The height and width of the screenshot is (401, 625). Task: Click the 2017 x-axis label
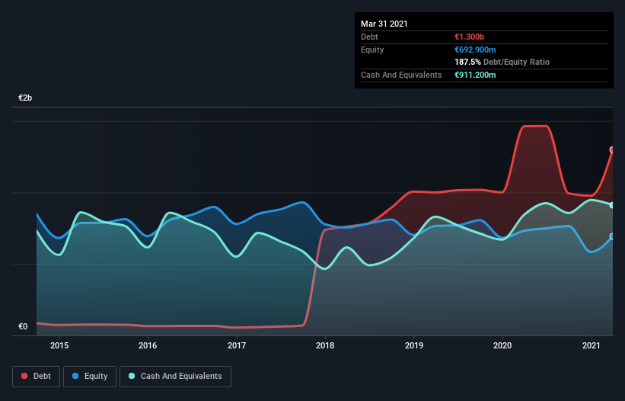coord(237,345)
